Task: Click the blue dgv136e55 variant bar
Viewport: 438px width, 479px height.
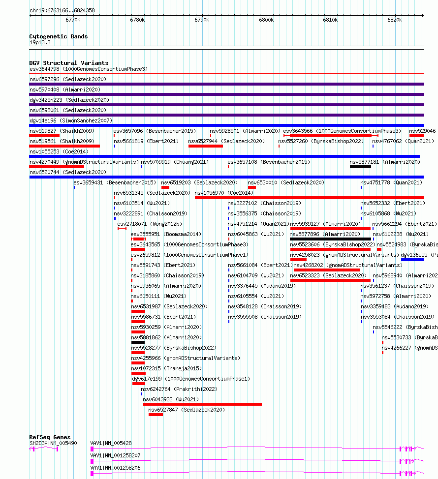Action: 412,260
